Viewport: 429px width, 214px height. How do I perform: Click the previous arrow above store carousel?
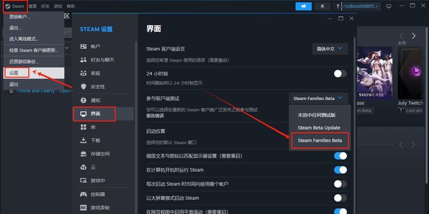click(x=401, y=36)
